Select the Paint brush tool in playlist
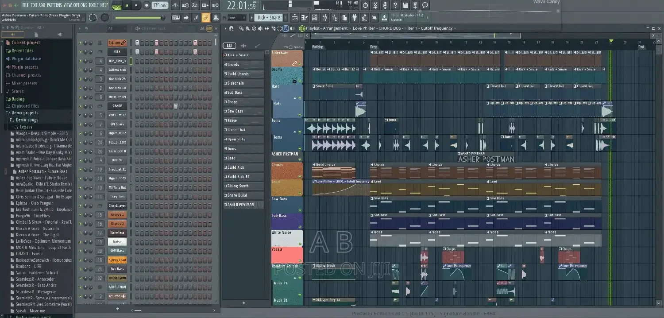664x318 pixels. pos(247,28)
